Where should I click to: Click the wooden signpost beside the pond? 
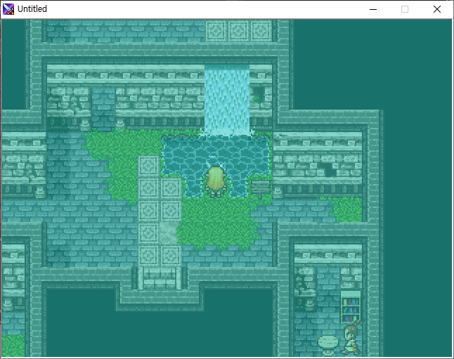260,189
